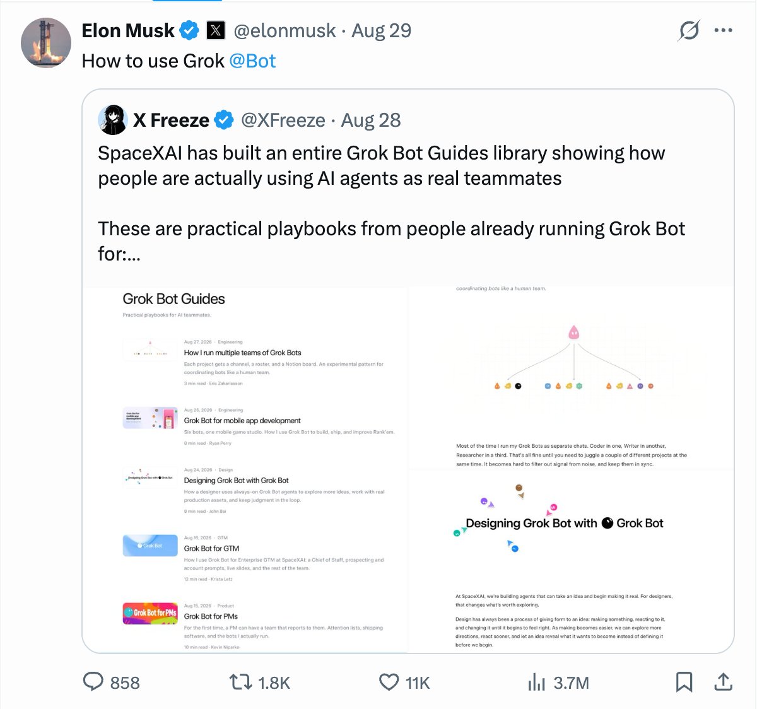Click the @elonmusk handle
Image resolution: width=757 pixels, height=709 pixels.
pyautogui.click(x=285, y=30)
